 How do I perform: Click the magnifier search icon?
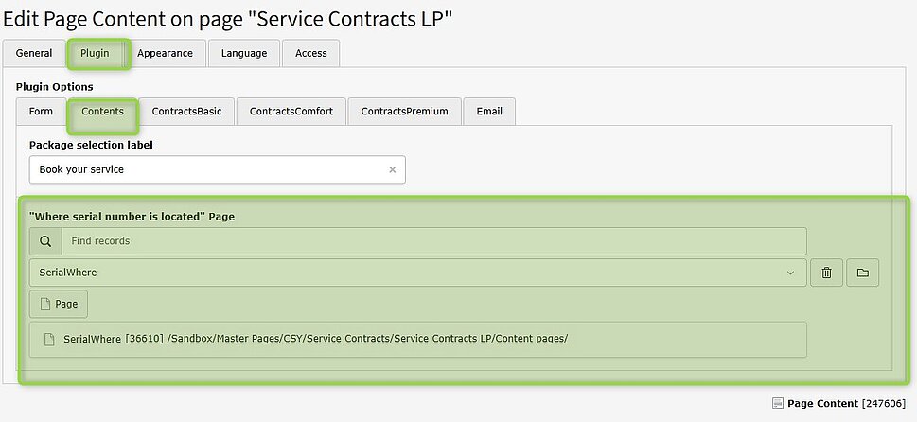[45, 241]
